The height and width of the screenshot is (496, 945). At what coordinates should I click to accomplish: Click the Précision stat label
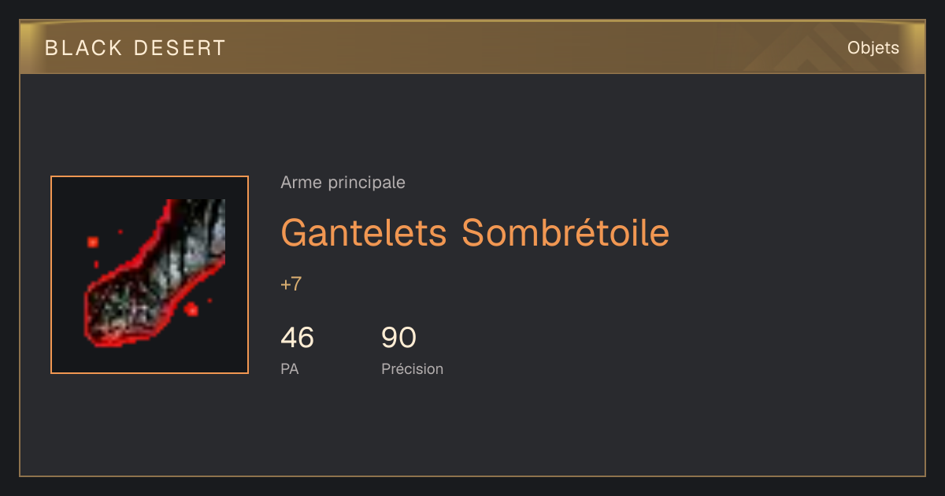[x=412, y=368]
